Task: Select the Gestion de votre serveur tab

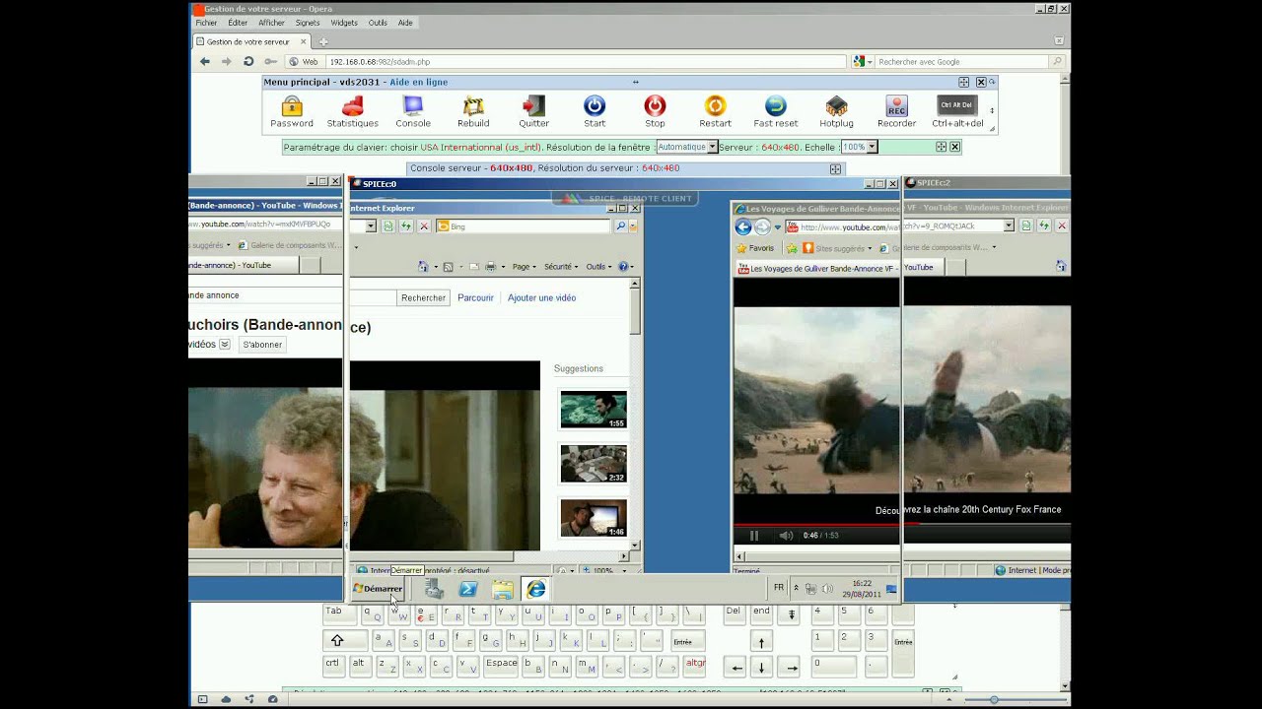Action: tap(252, 42)
